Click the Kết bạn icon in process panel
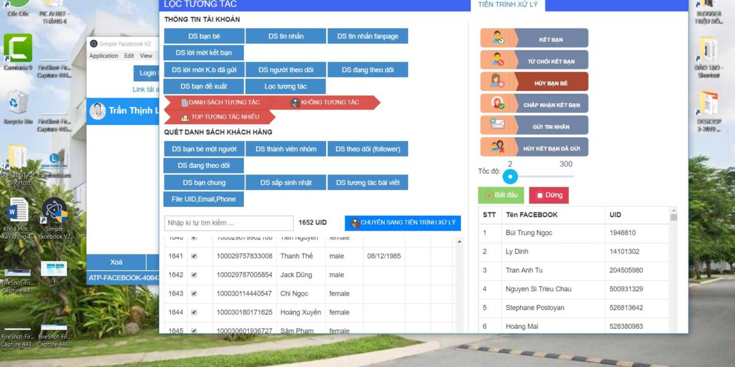This screenshot has width=735, height=367. click(498, 38)
